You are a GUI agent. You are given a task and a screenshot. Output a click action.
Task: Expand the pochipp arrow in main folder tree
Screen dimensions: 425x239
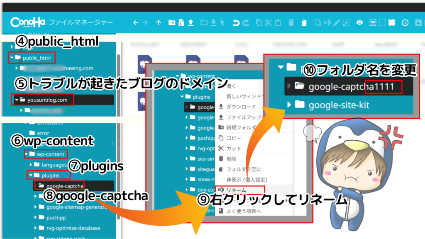[x=36, y=217]
